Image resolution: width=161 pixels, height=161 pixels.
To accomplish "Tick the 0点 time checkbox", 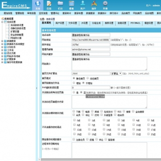I will [74, 120].
